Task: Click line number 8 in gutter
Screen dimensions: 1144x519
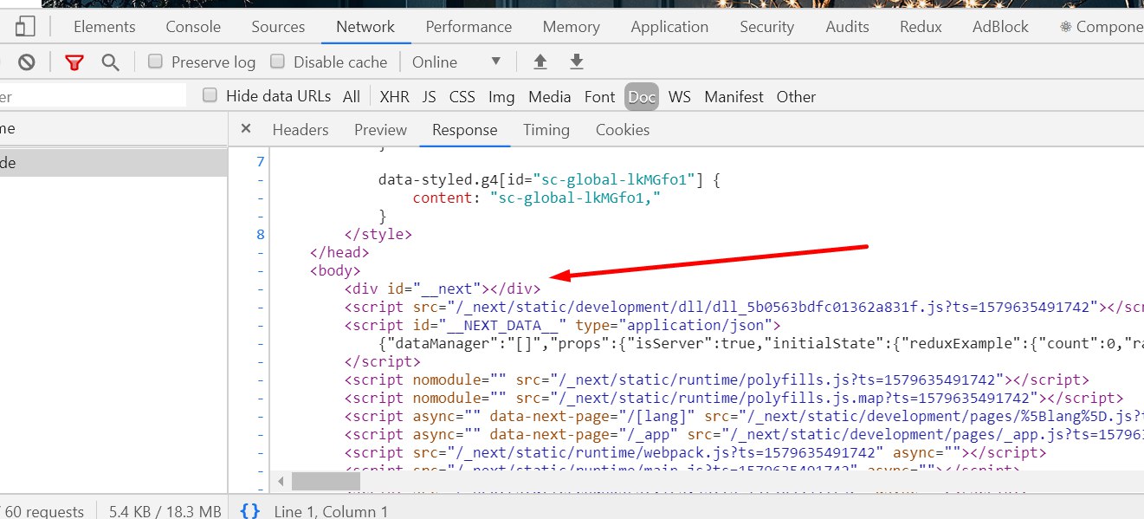Action: pos(261,234)
